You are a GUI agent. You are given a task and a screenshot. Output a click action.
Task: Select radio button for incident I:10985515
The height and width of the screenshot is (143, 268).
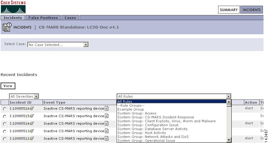[x=5, y=117]
